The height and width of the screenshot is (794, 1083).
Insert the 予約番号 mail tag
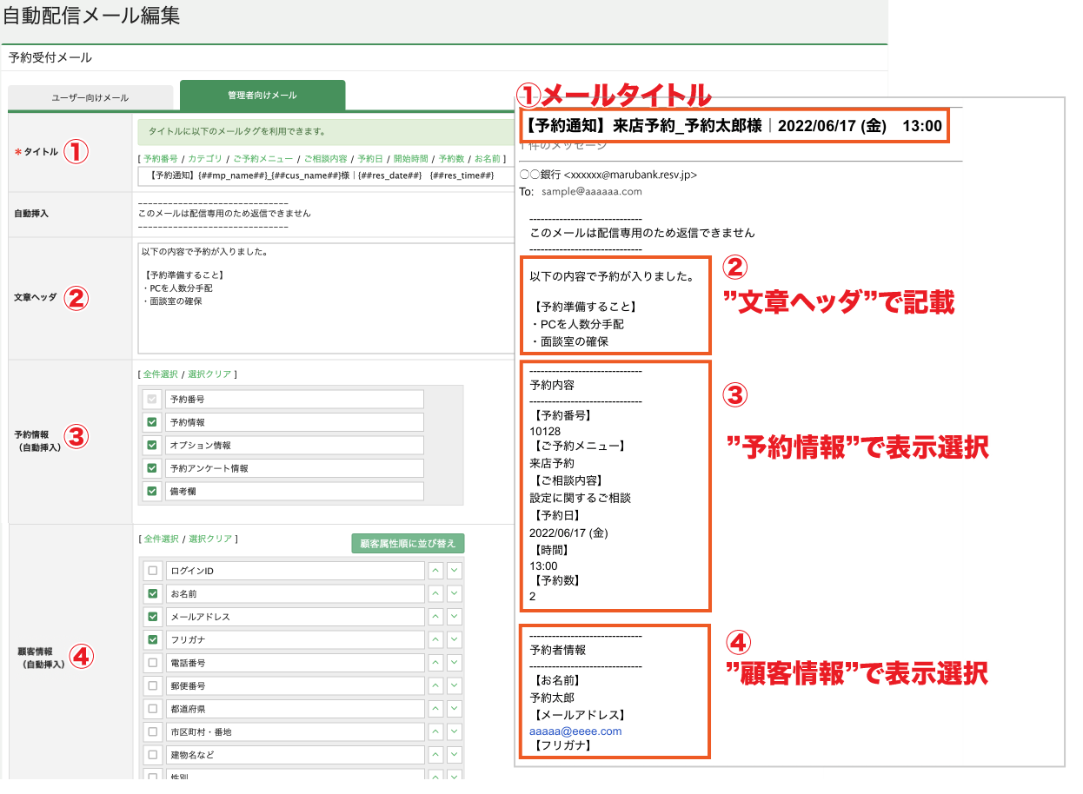(x=162, y=158)
